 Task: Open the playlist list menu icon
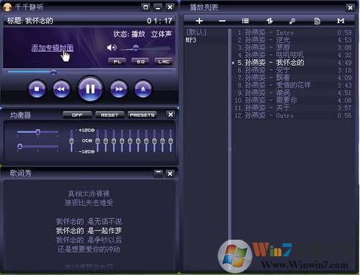(246, 21)
